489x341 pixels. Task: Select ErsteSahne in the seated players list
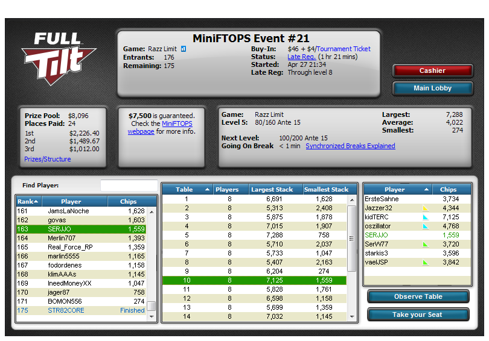[418, 199]
